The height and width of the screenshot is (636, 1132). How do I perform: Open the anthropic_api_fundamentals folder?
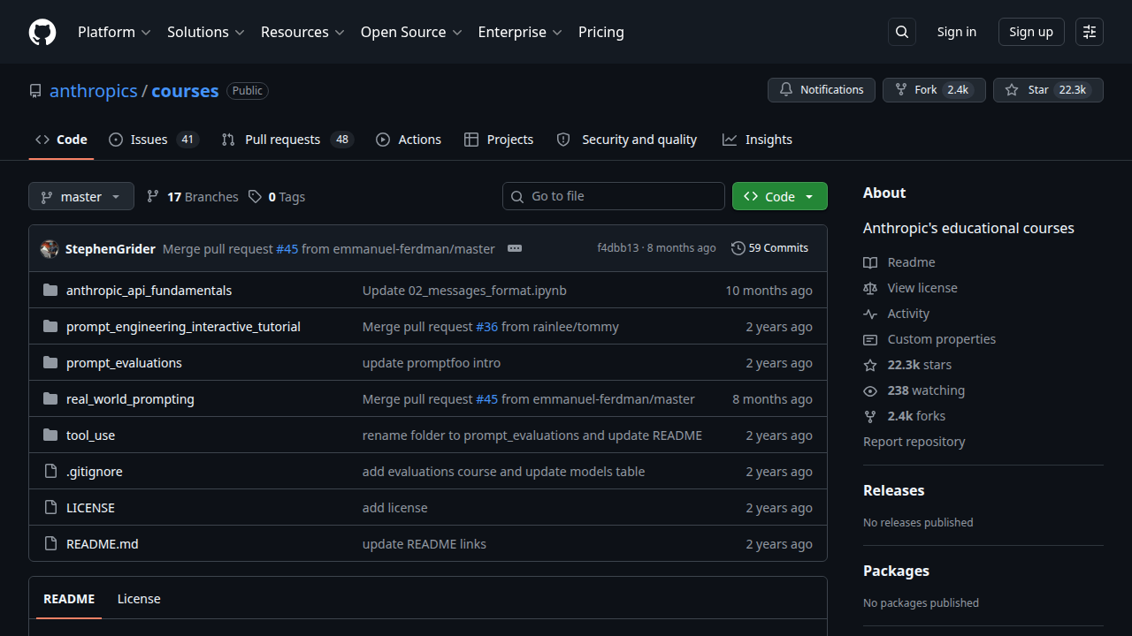(x=149, y=291)
